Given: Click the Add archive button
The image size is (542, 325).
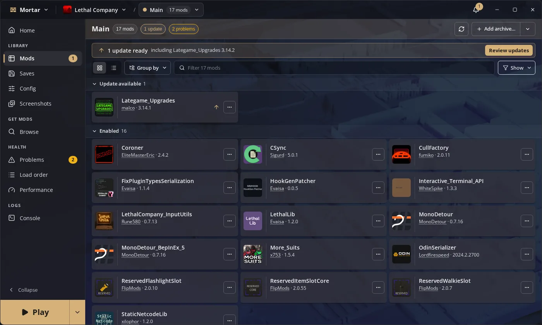Looking at the screenshot, I should [496, 29].
